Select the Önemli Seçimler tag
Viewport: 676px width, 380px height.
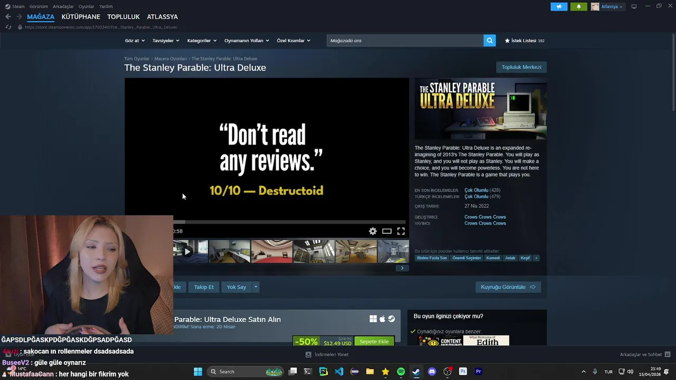pyautogui.click(x=466, y=258)
